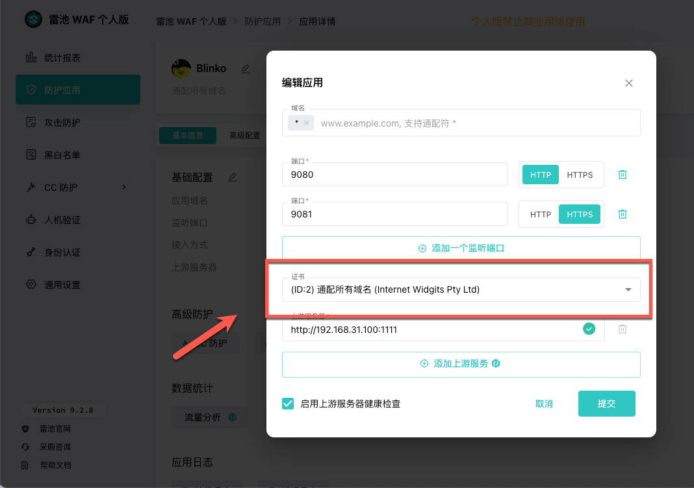Open the 证书 certificate dropdown
Image resolution: width=694 pixels, height=488 pixels.
461,289
